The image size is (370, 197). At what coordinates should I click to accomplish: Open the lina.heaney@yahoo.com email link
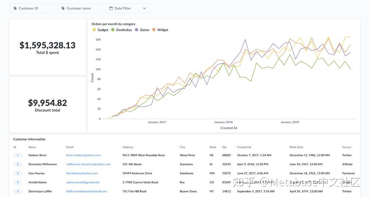click(82, 173)
